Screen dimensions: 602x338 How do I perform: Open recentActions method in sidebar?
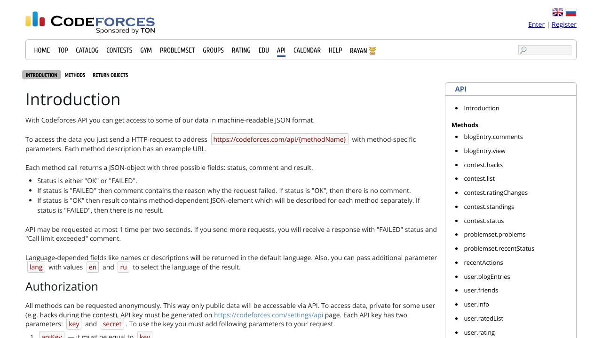click(483, 262)
